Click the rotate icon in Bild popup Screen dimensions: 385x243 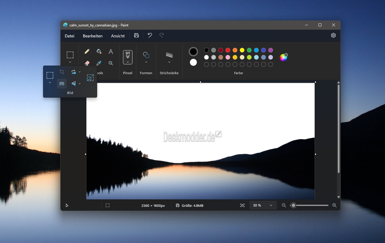click(73, 72)
